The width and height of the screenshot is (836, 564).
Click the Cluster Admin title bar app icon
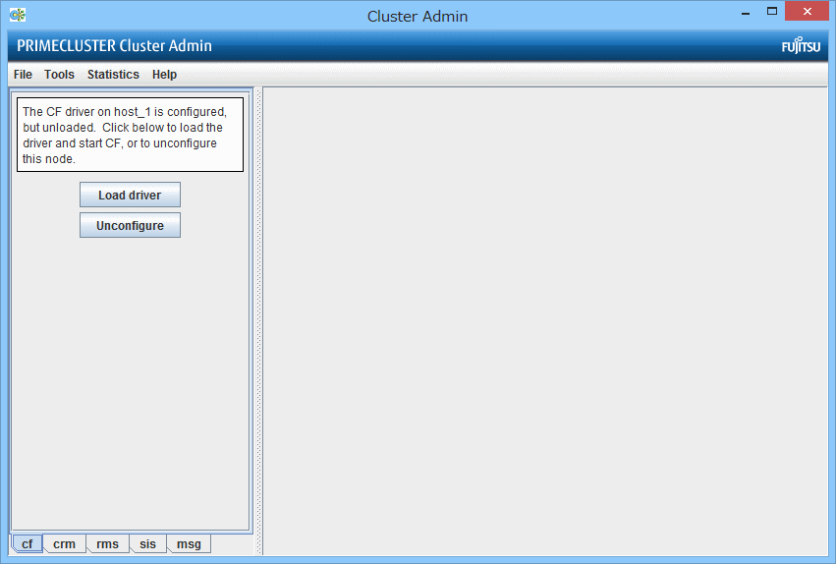click(x=18, y=15)
